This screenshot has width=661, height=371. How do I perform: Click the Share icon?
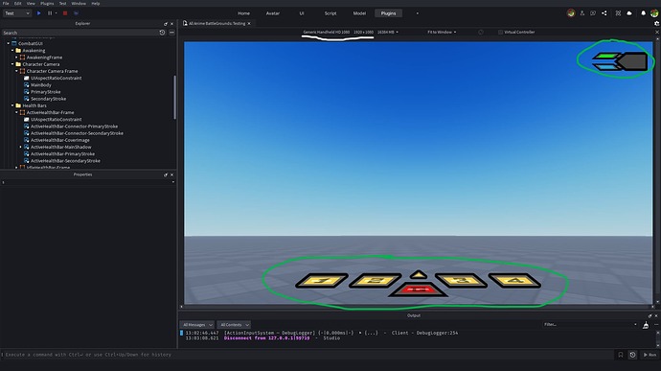(x=604, y=13)
